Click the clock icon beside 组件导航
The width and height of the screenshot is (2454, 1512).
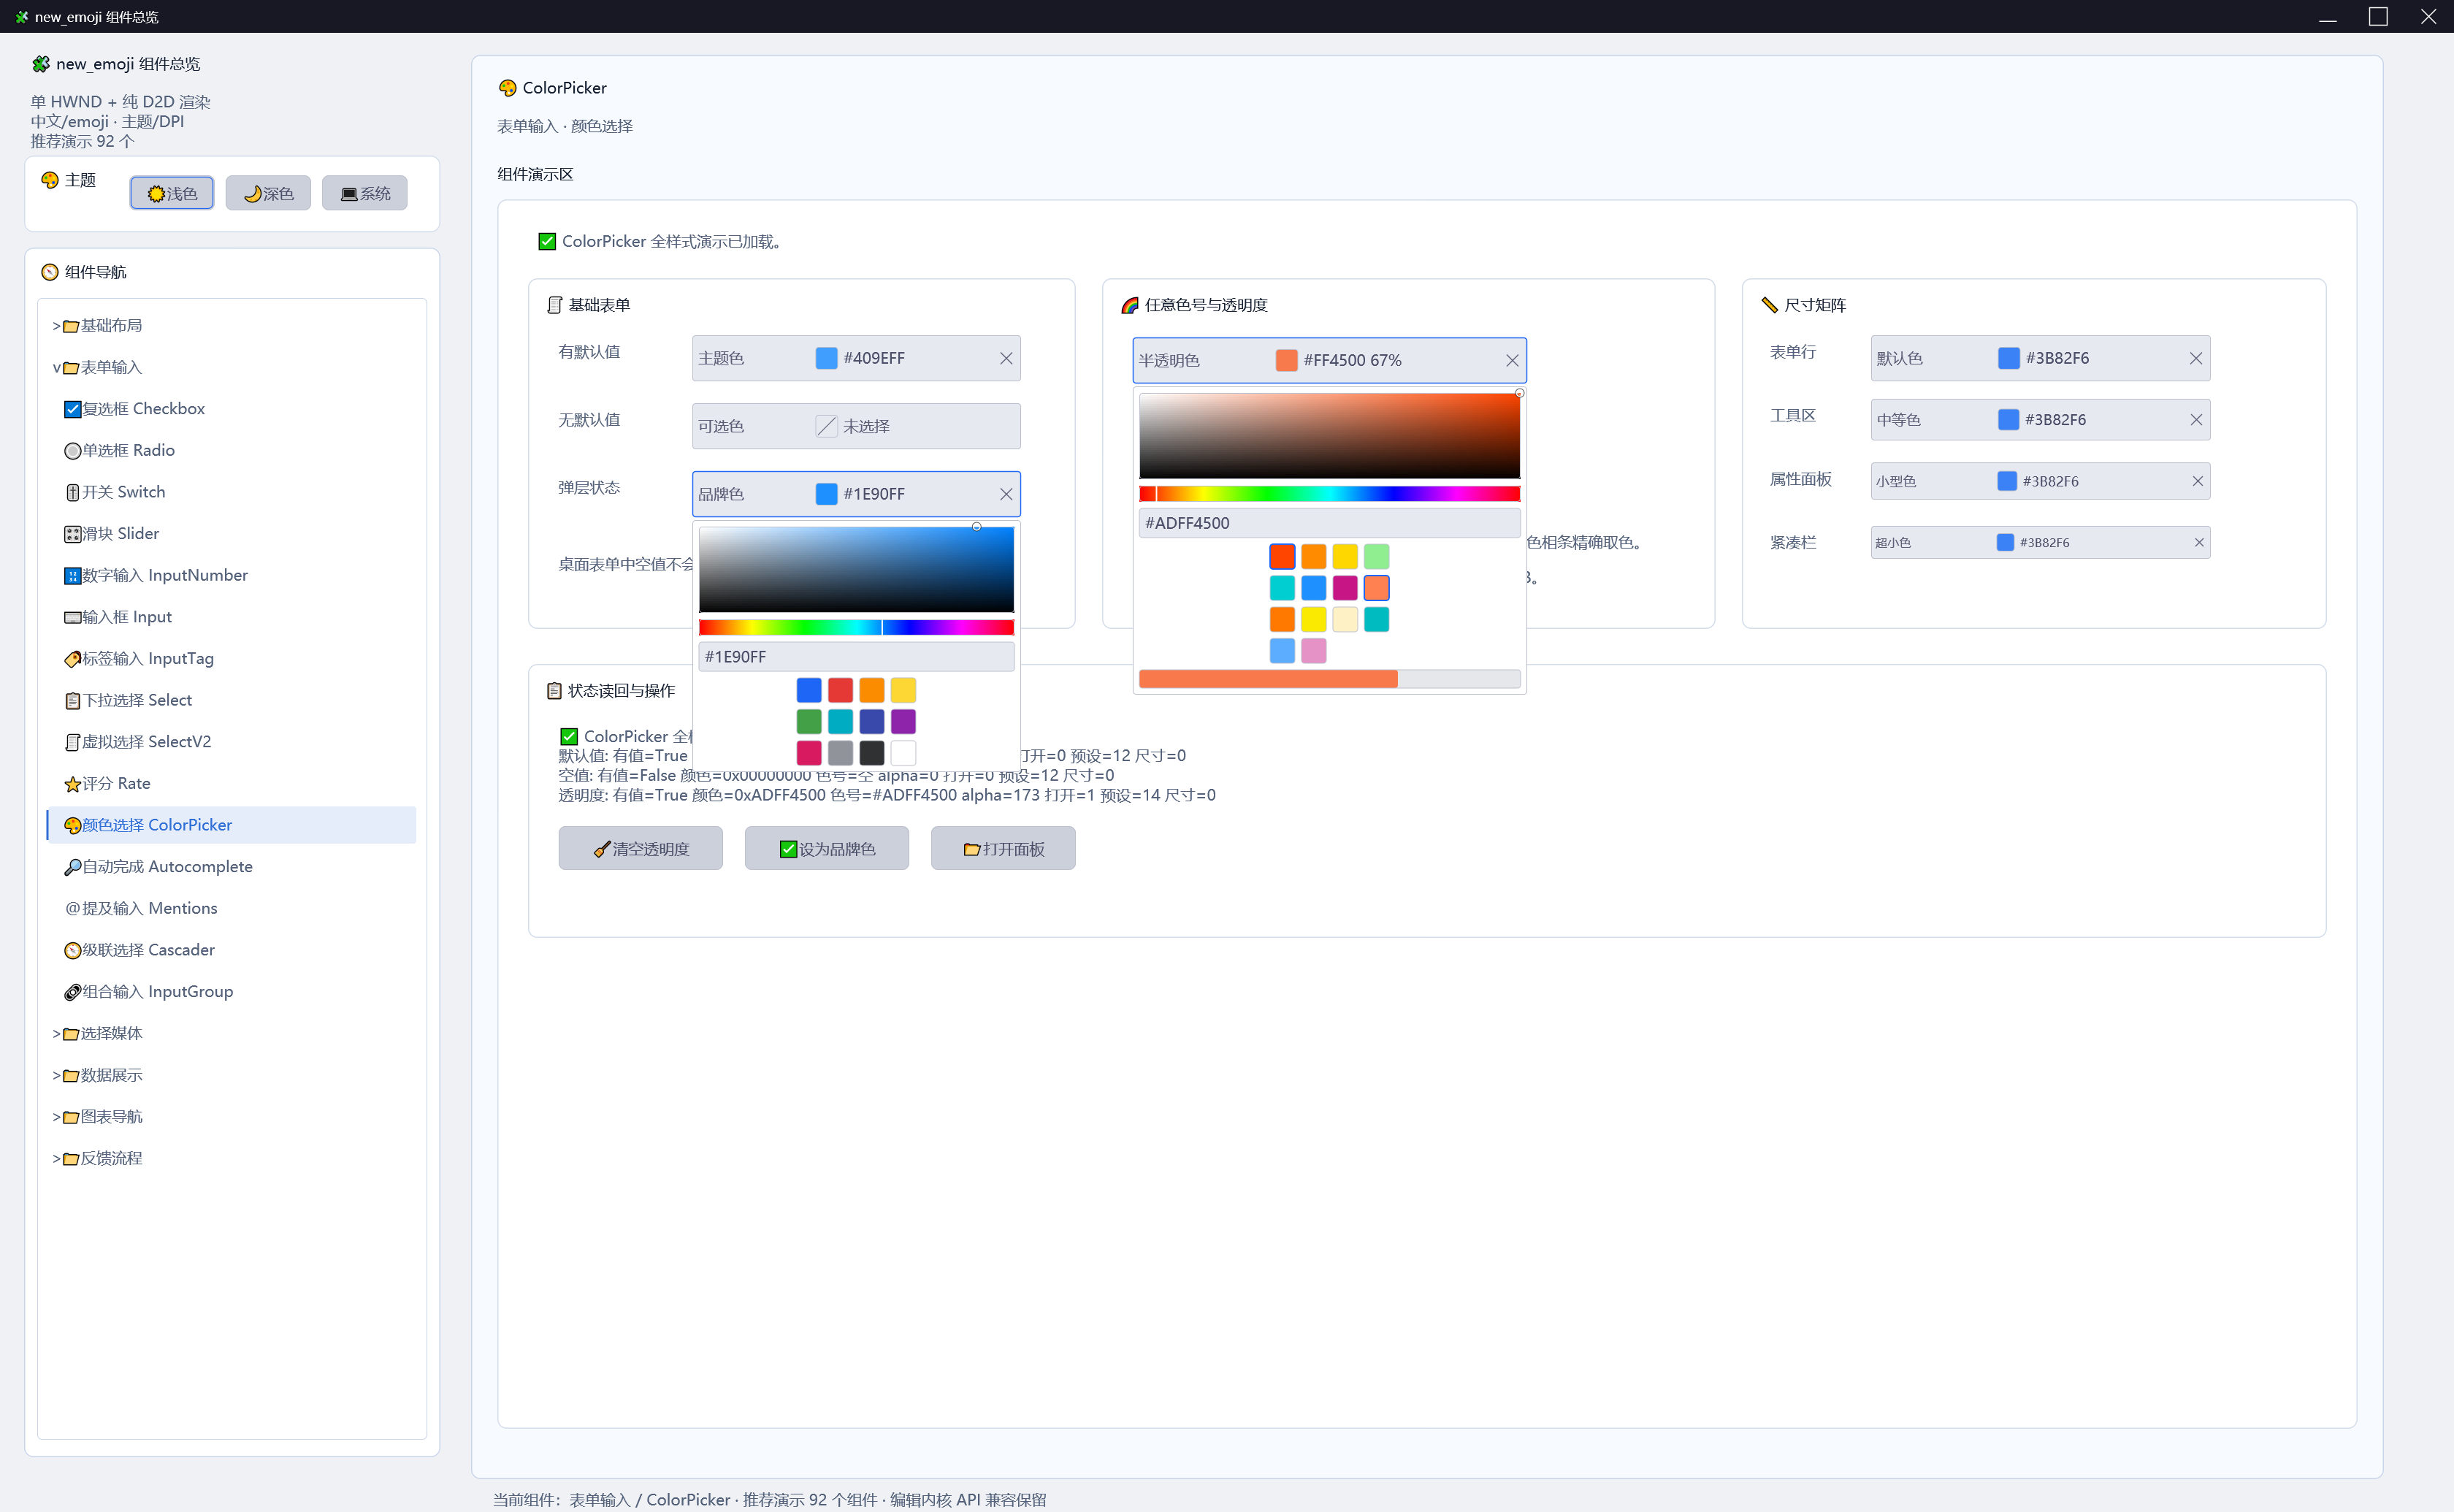pyautogui.click(x=50, y=272)
